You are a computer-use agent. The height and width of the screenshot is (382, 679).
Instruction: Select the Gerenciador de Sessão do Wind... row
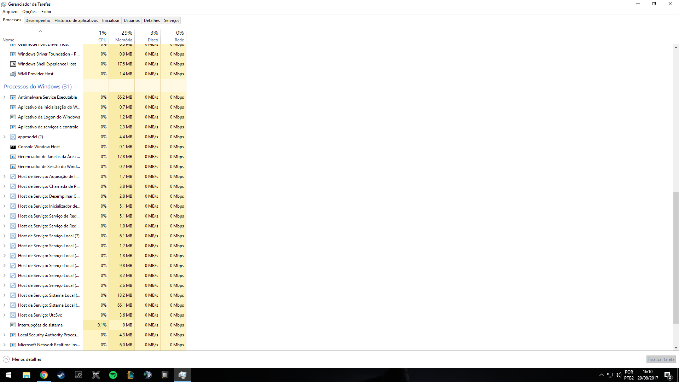coord(93,167)
